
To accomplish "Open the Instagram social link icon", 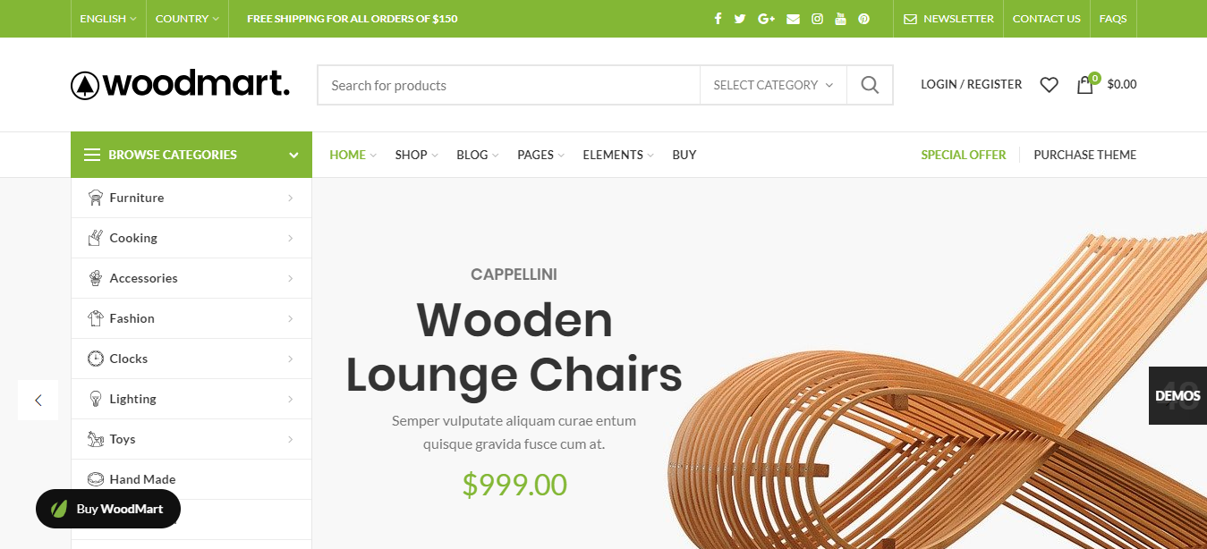I will 817,19.
